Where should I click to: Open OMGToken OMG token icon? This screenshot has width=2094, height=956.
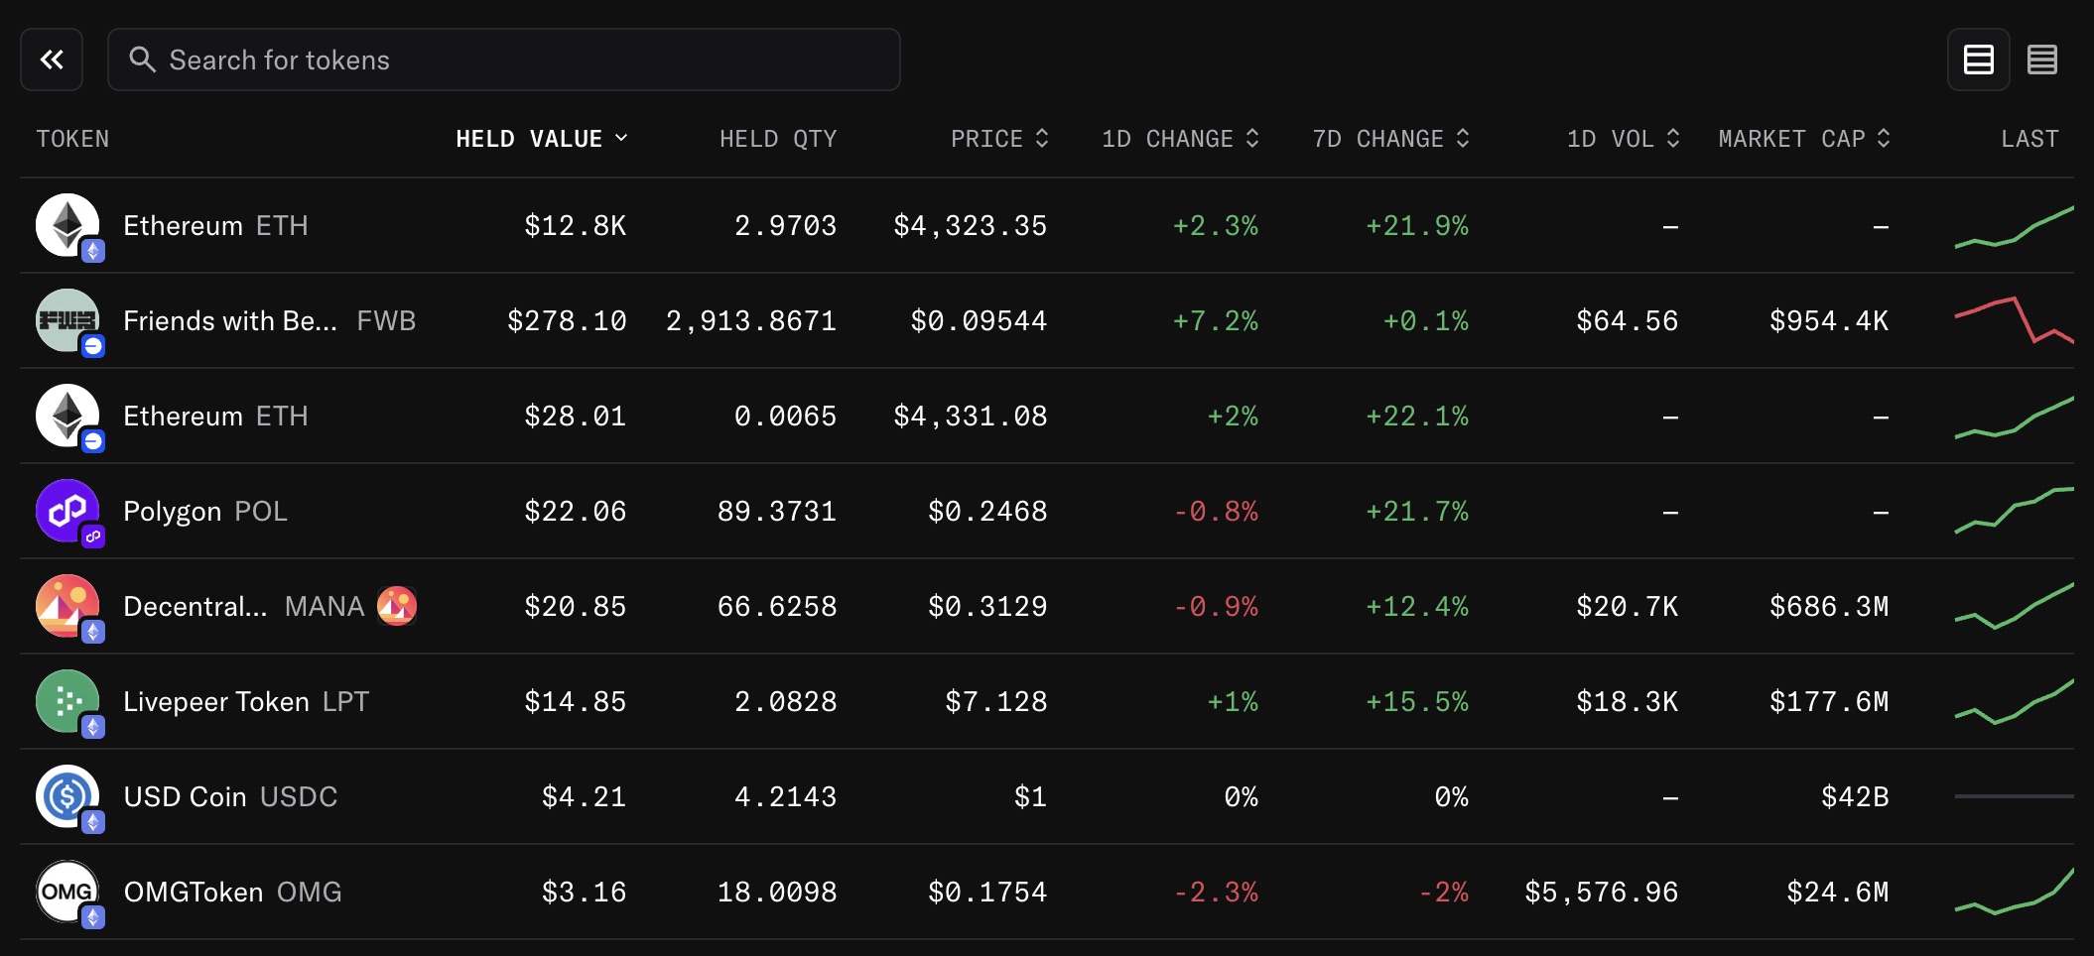[67, 892]
